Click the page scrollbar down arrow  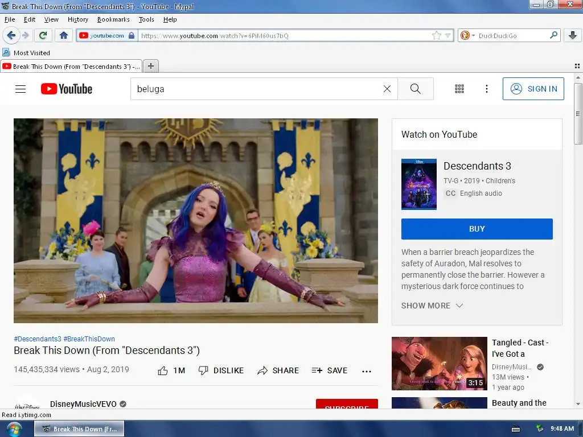pyautogui.click(x=577, y=403)
